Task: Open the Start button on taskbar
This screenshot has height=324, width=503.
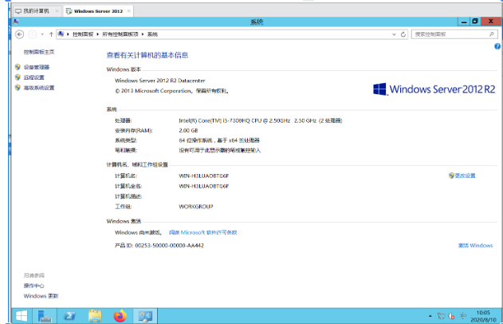Action: click(x=22, y=316)
